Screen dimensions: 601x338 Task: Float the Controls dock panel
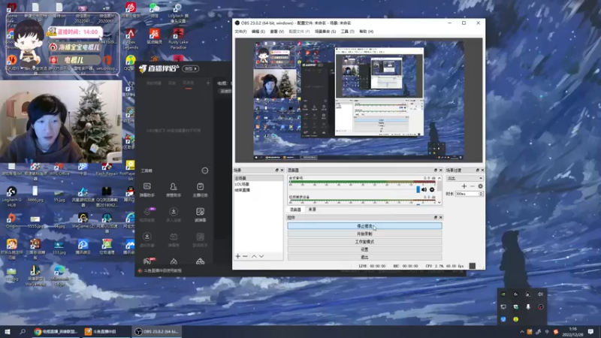point(436,217)
